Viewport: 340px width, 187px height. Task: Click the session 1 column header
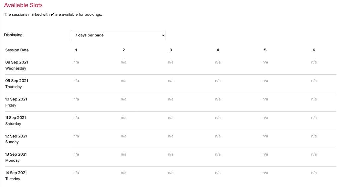tap(76, 50)
